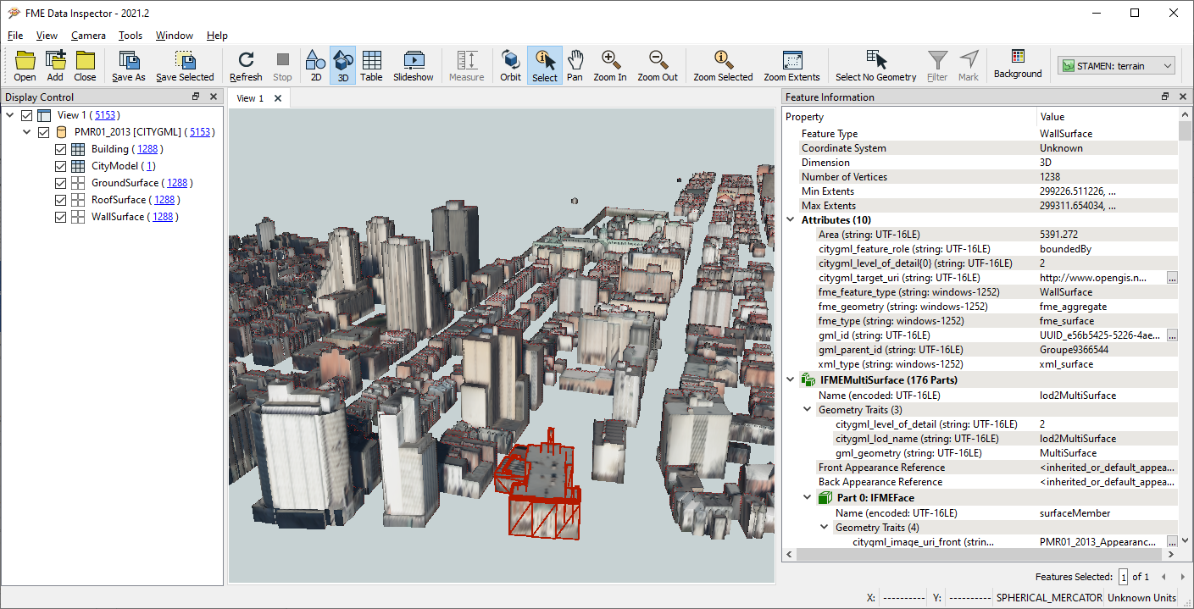Hide the Building features
Viewport: 1194px width, 609px height.
(60, 148)
